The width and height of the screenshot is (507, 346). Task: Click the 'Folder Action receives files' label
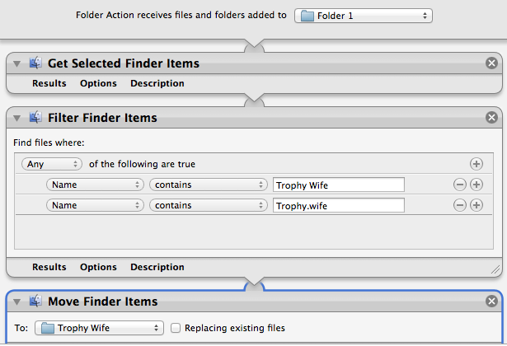181,15
